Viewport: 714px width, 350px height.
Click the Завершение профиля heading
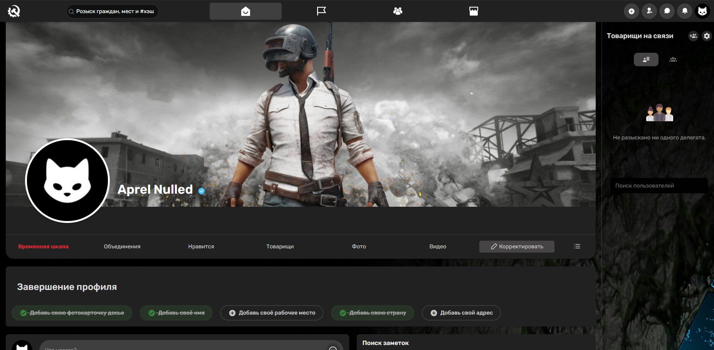(x=67, y=287)
